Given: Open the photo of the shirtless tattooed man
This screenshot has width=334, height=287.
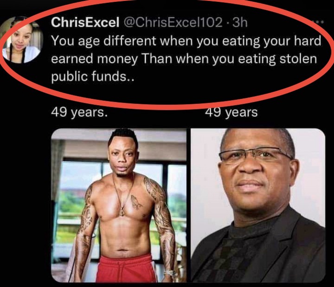Looking at the screenshot, I should coord(119,205).
